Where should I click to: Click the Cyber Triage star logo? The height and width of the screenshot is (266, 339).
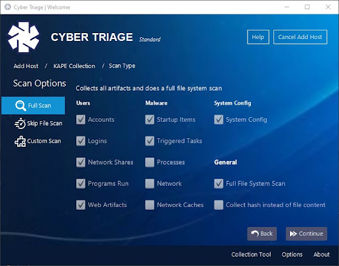tap(24, 37)
